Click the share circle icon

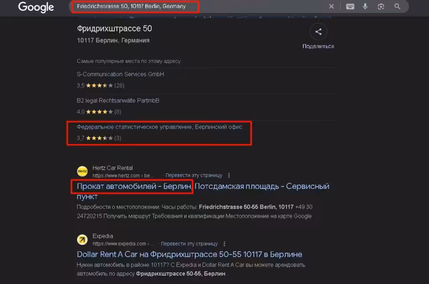click(318, 32)
